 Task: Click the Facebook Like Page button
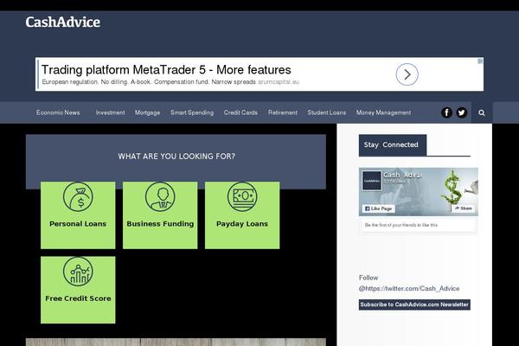pos(378,208)
